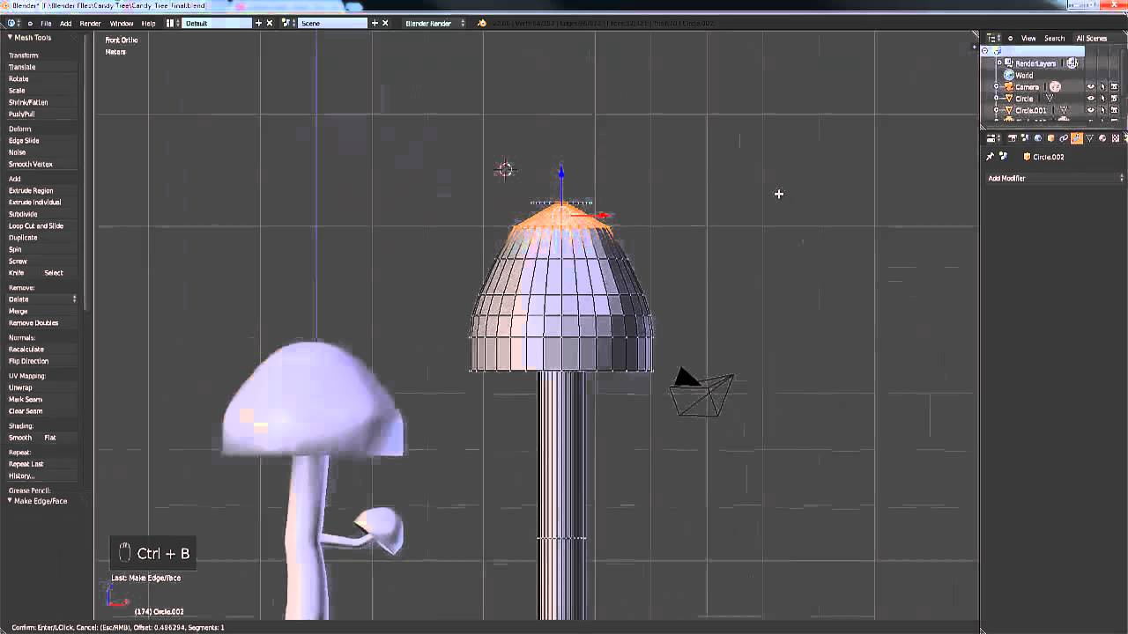Switch to the Object Data triangle icon

click(1090, 138)
